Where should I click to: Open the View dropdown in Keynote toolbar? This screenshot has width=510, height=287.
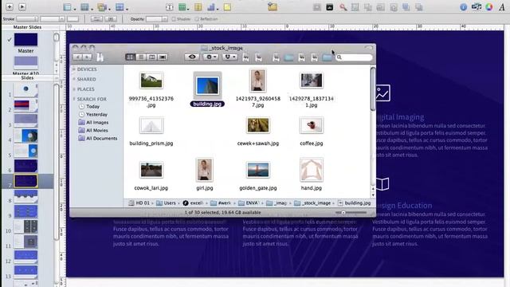tap(69, 7)
